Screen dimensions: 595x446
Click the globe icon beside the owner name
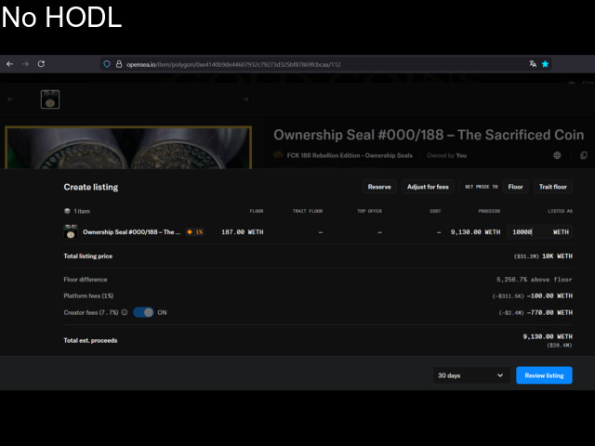557,155
